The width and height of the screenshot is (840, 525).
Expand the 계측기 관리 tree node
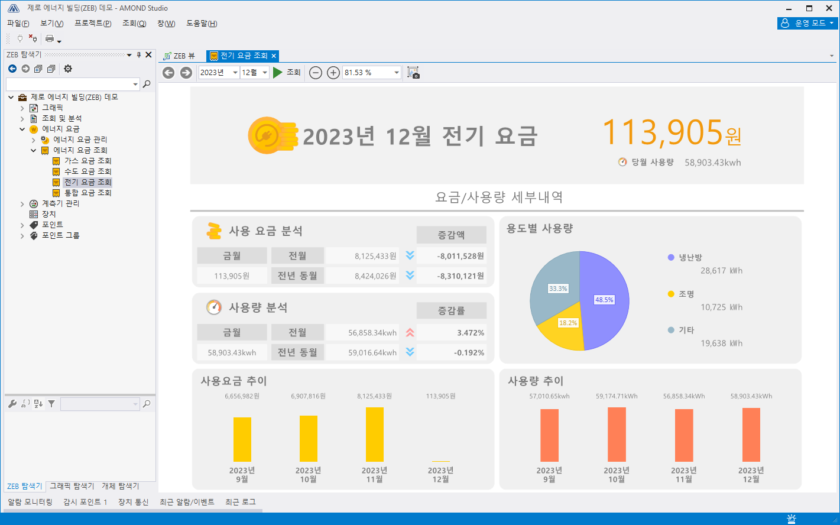tap(22, 204)
